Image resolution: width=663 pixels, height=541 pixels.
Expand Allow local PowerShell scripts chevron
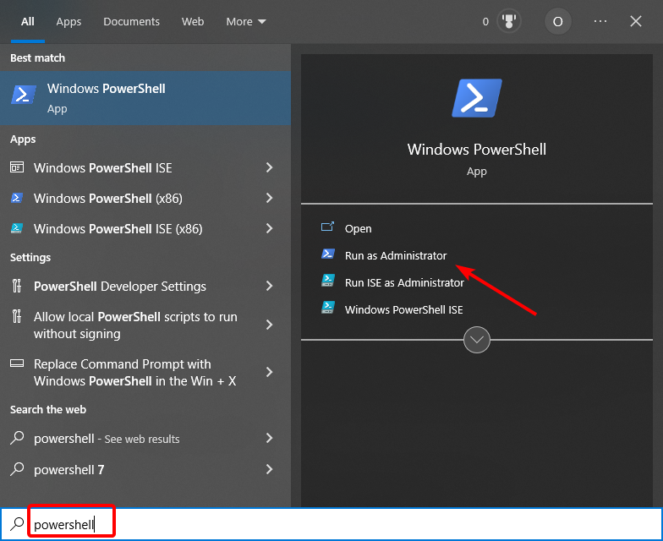269,325
